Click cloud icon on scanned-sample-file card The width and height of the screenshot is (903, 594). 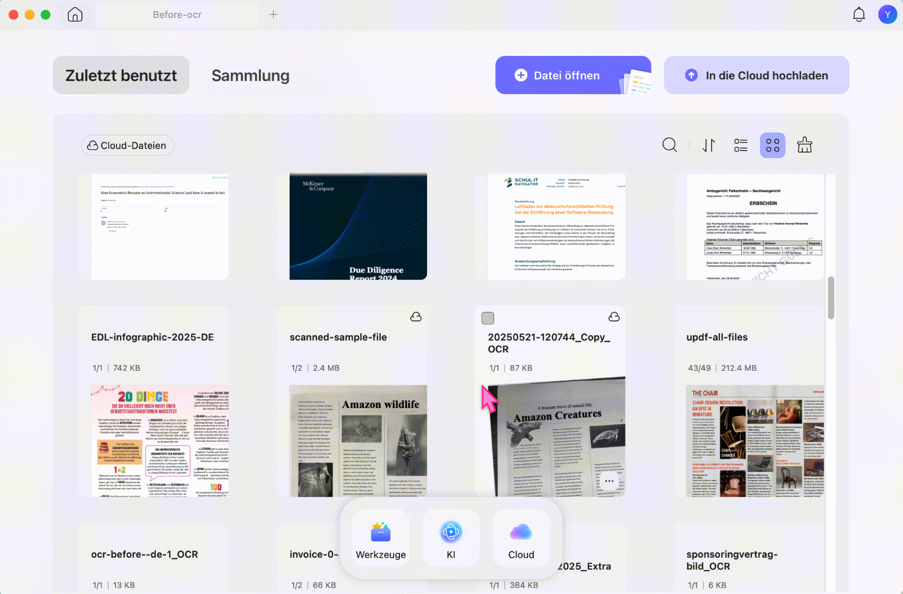416,317
